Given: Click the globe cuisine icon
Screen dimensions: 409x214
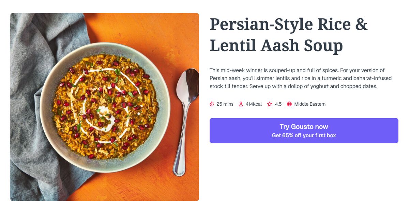Looking at the screenshot, I should (289, 104).
